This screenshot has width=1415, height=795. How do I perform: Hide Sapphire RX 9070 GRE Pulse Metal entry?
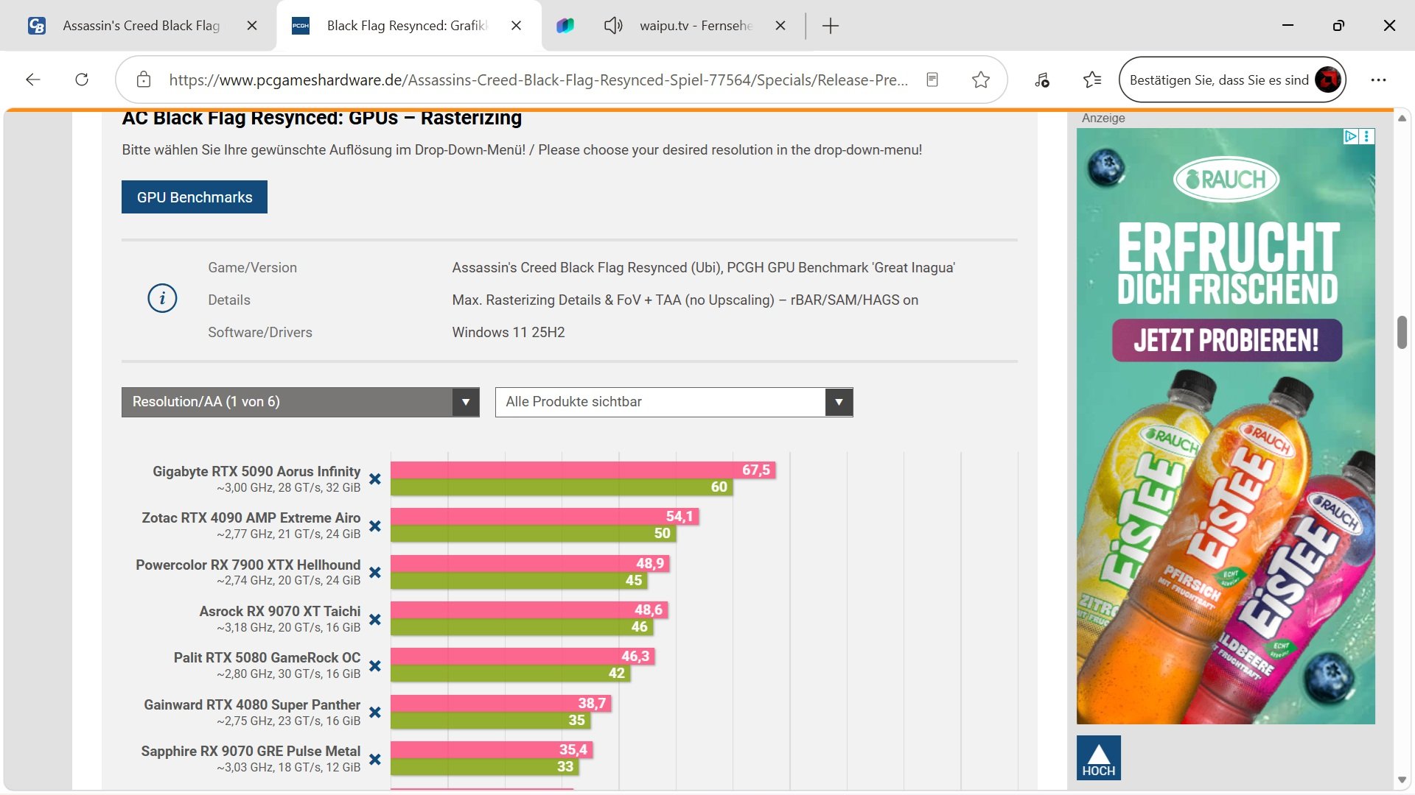pyautogui.click(x=375, y=759)
